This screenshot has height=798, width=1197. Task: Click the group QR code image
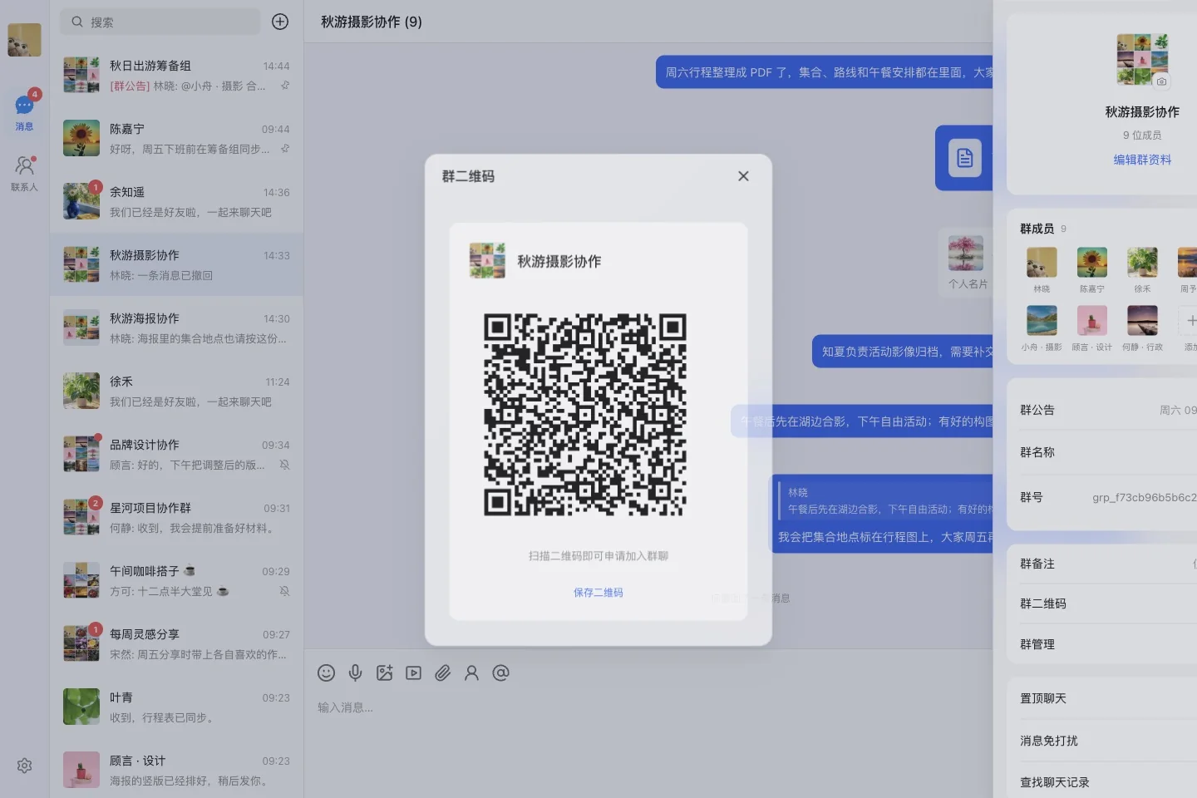coord(585,415)
